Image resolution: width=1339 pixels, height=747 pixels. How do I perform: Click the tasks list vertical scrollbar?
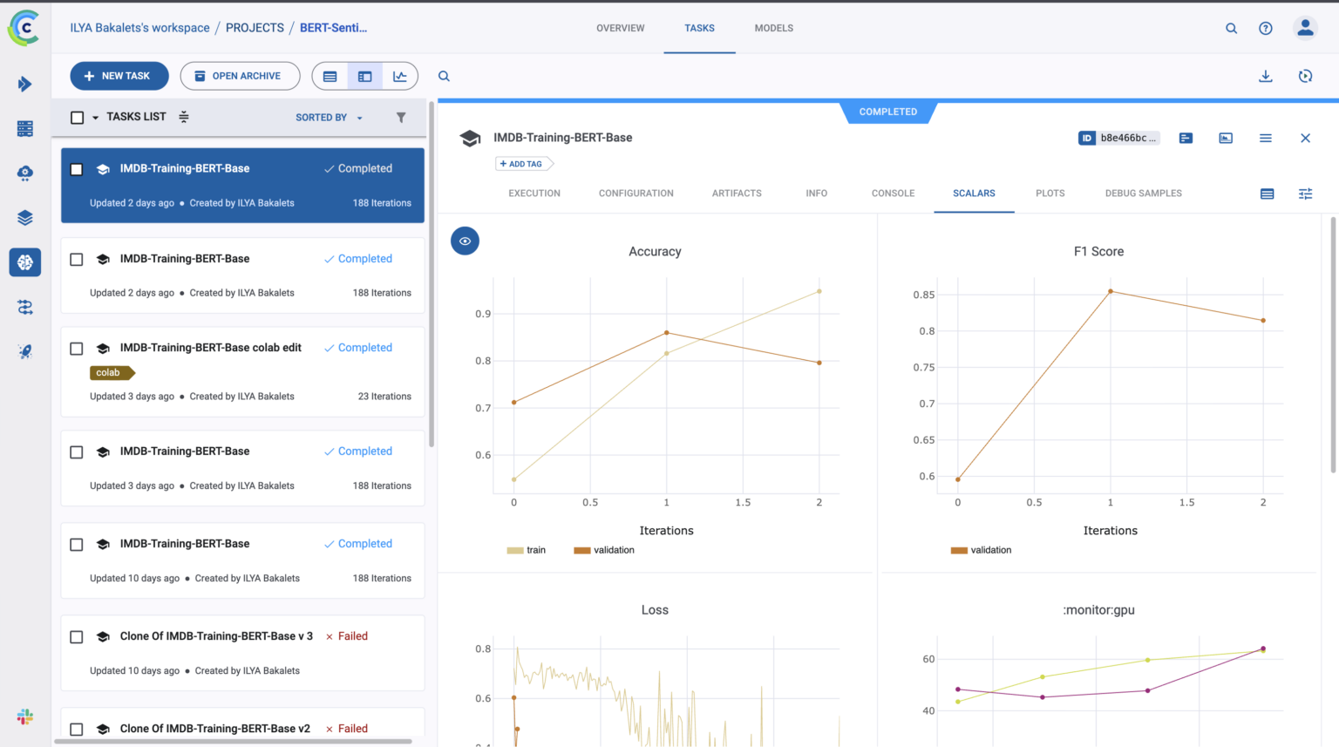click(x=431, y=275)
